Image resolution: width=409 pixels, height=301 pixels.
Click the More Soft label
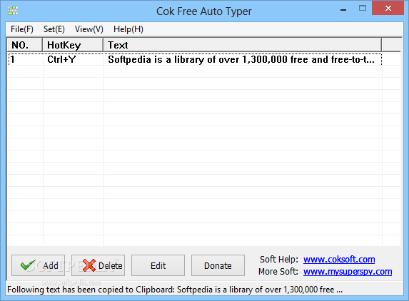click(278, 272)
